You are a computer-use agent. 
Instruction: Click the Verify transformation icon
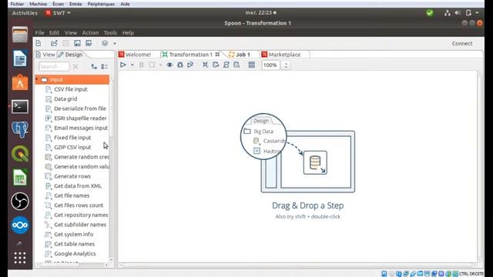206,65
